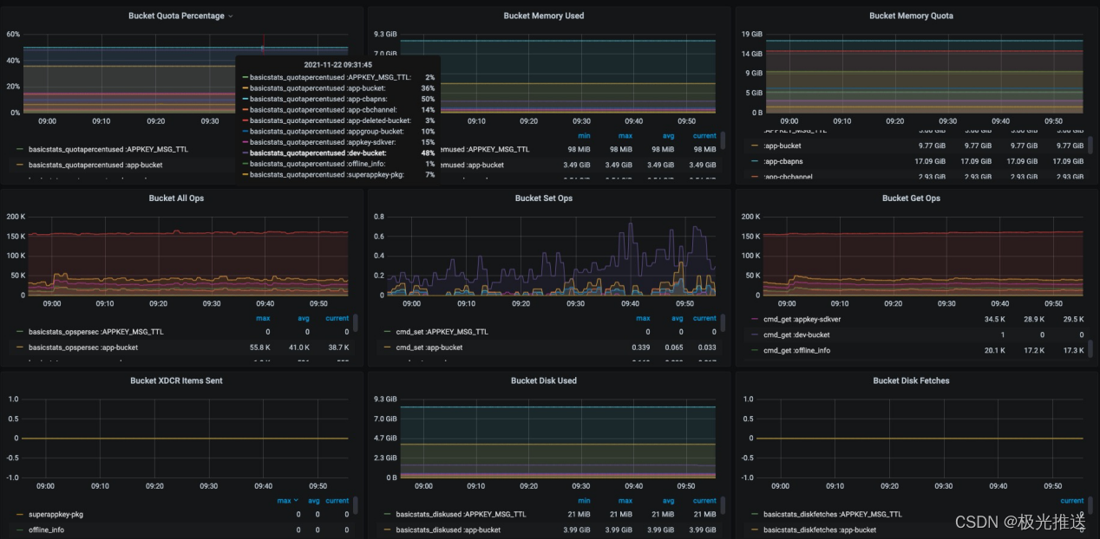The height and width of the screenshot is (539, 1100).
Task: Toggle series basicstats_opspersec :app-bucket in legend
Action: (83, 347)
